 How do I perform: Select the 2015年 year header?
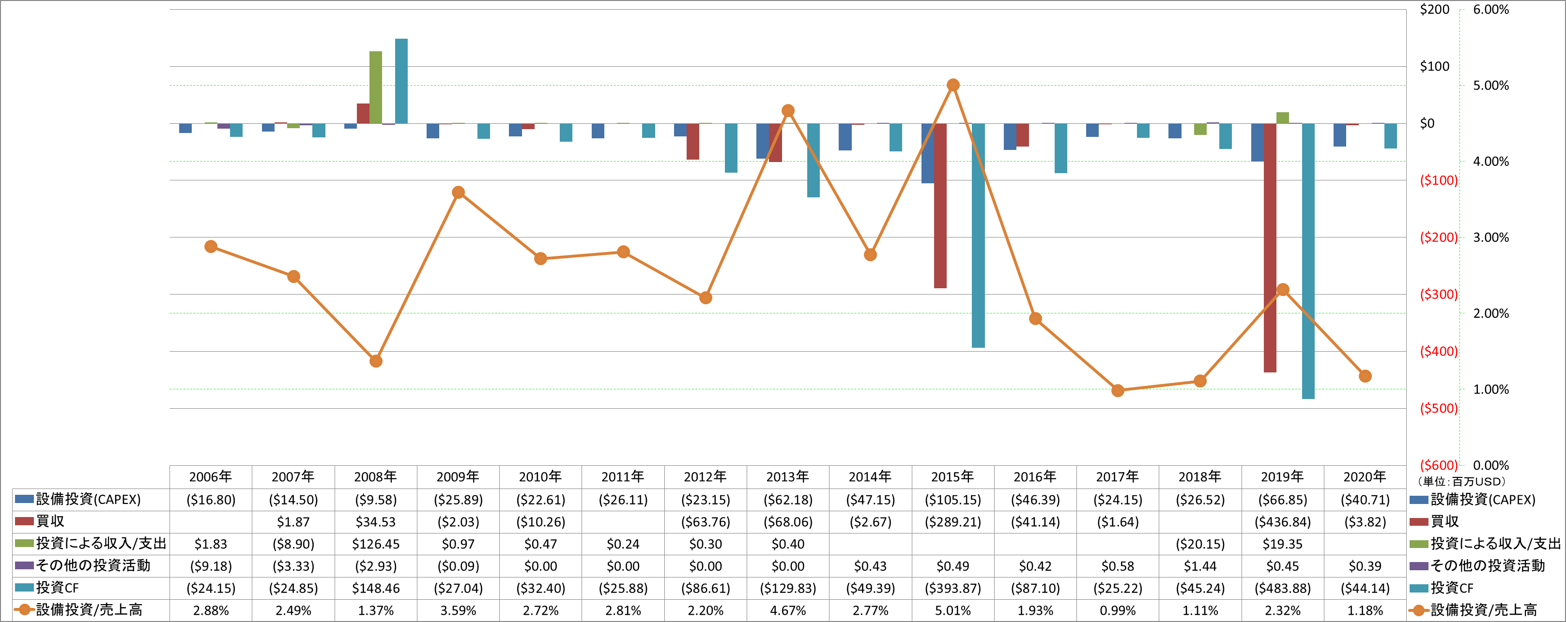click(x=952, y=477)
